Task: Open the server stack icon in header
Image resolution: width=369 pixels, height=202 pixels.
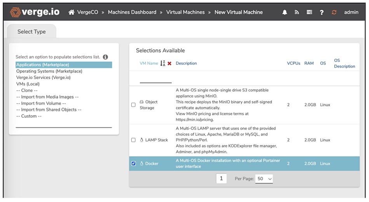Action: [x=309, y=12]
